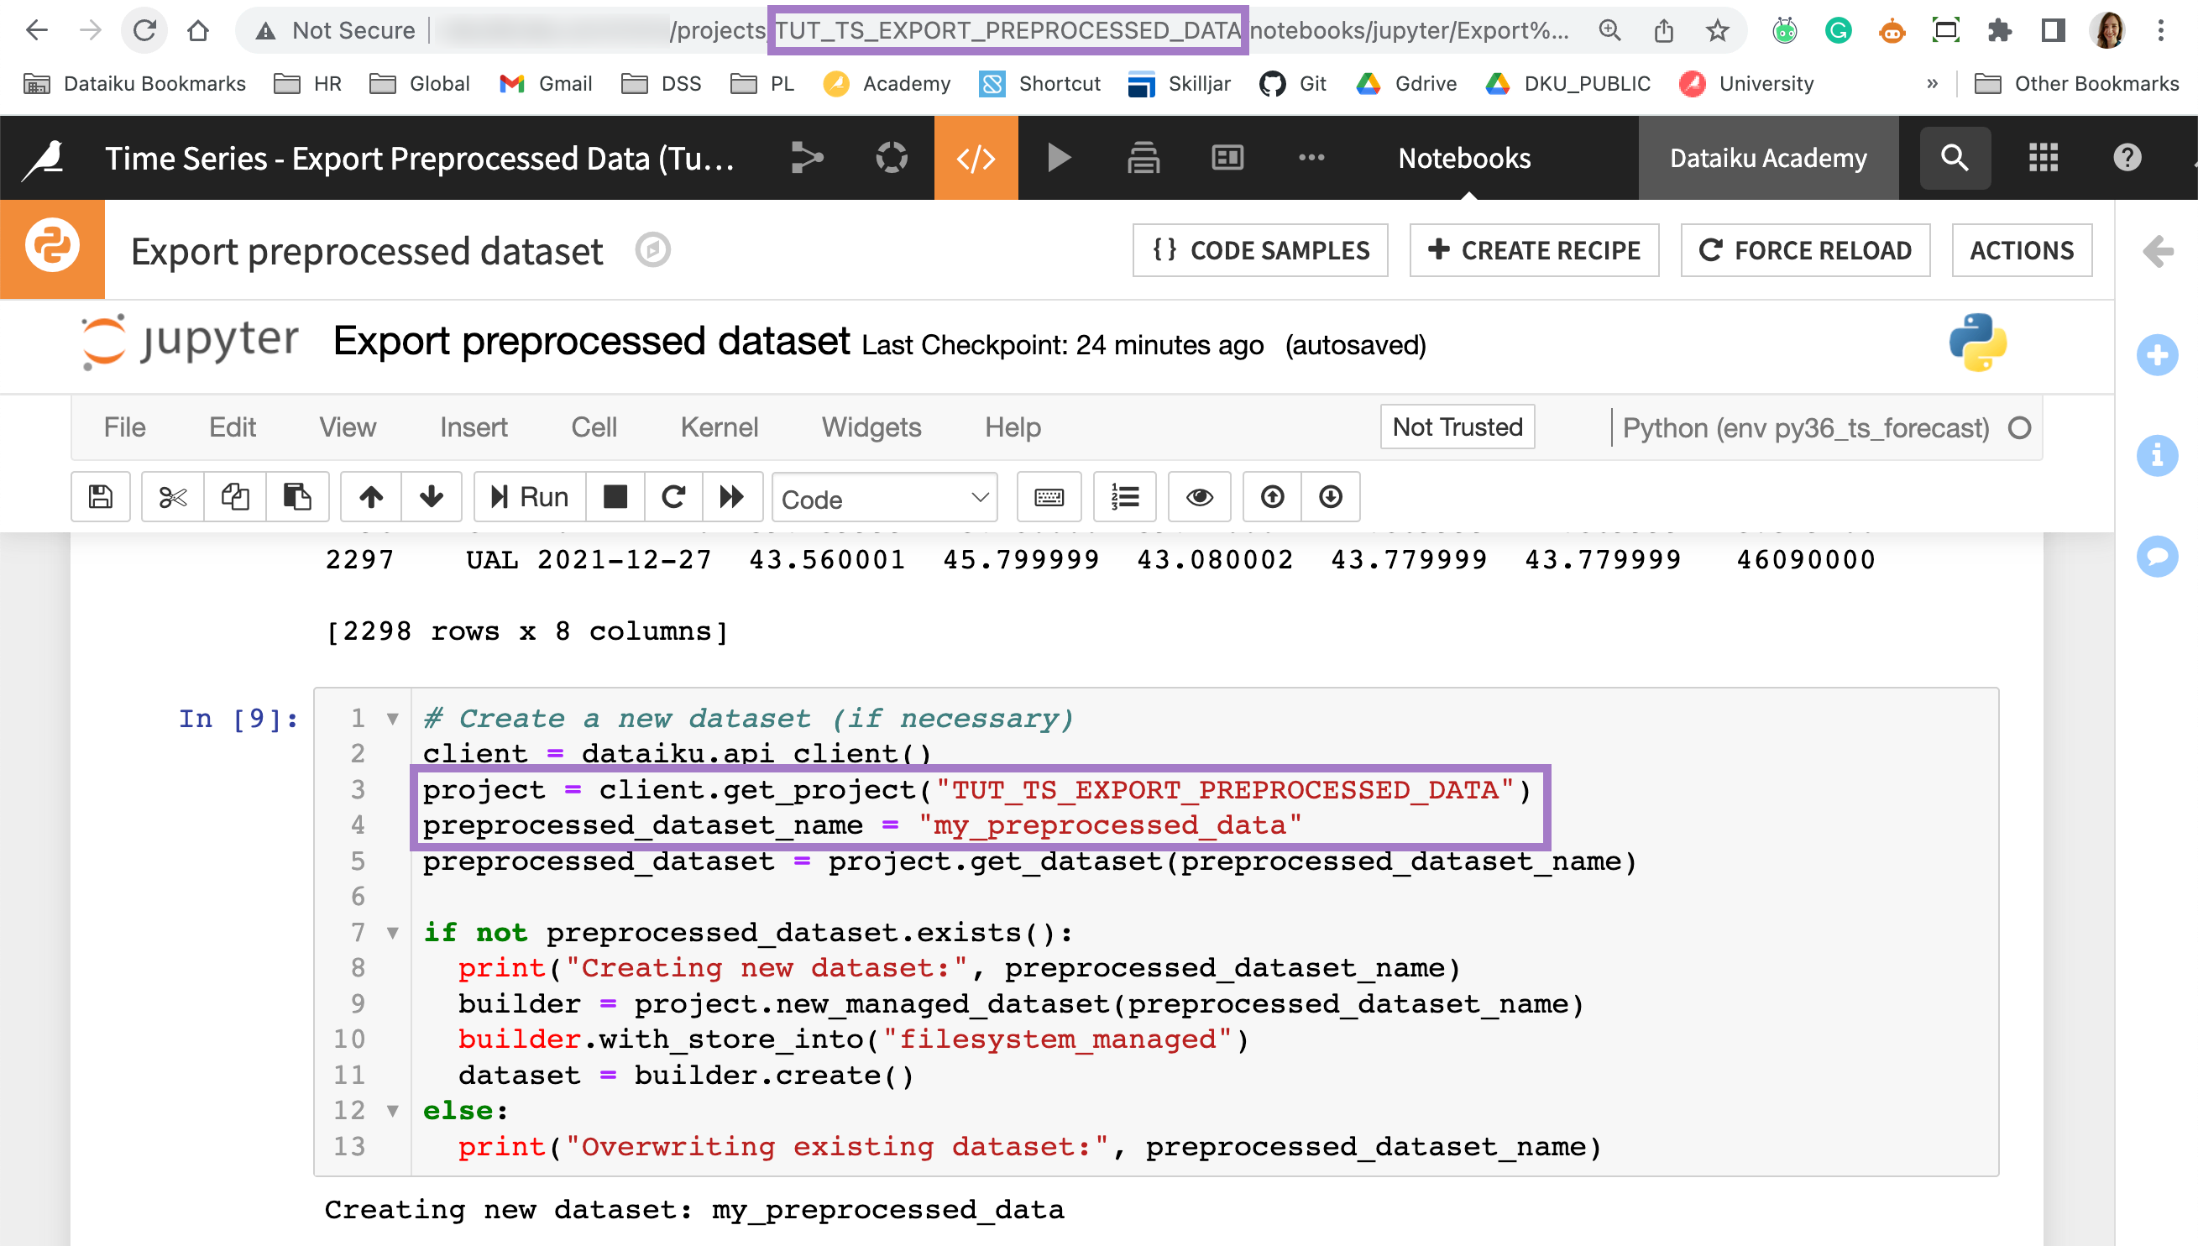Restart and run all cells via fast-forward icon
The image size is (2198, 1246).
pyautogui.click(x=732, y=496)
